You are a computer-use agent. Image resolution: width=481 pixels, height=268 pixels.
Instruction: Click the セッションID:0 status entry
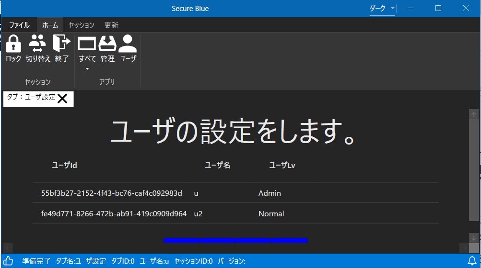point(193,261)
